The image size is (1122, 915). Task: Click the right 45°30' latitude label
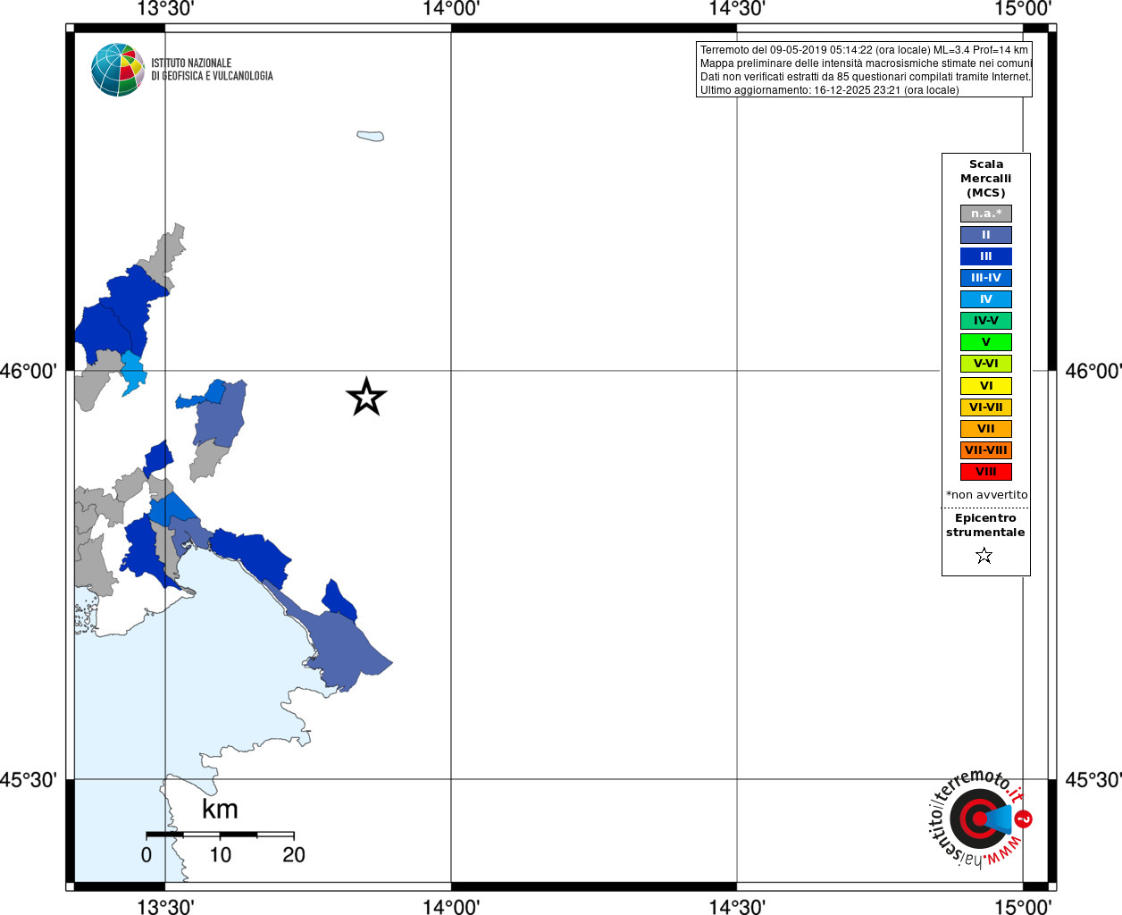pos(1093,780)
